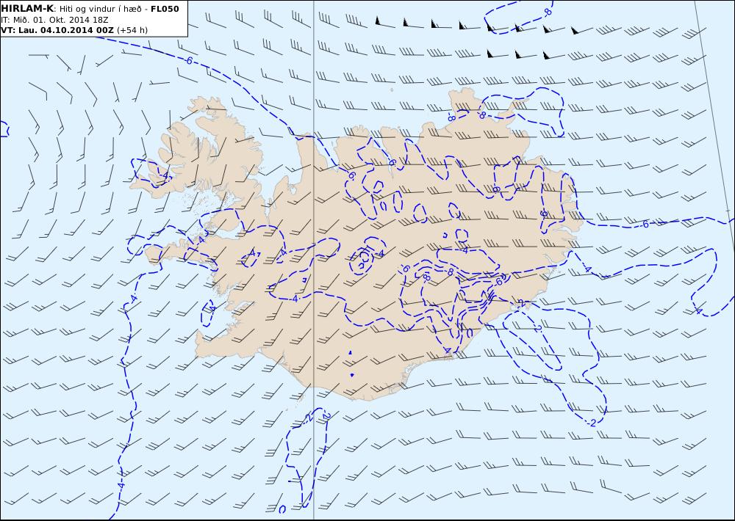Click the -6 contour label over the eastern sea
The image size is (735, 521).
point(645,225)
